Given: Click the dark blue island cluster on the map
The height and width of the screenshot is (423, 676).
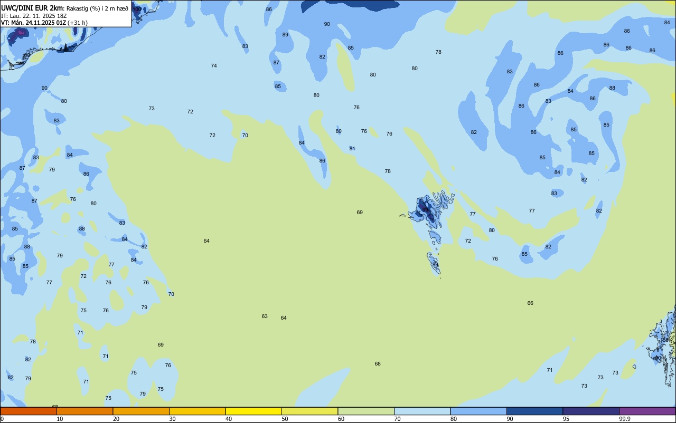Looking at the screenshot, I should (x=426, y=210).
